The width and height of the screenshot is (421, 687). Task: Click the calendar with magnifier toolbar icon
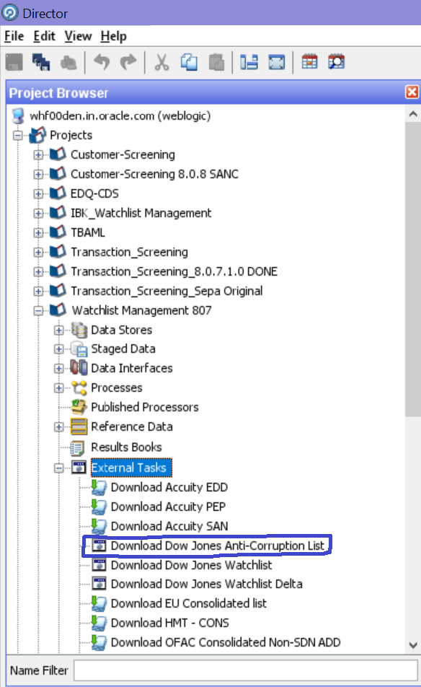337,62
